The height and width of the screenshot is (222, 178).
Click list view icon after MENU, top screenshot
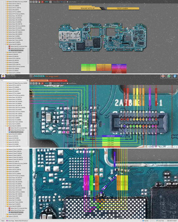point(50,2)
